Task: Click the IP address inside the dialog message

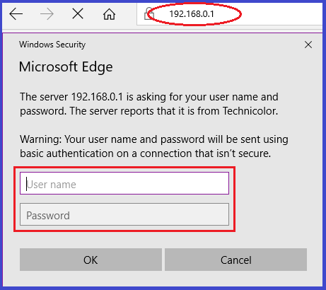Action: pyautogui.click(x=97, y=97)
